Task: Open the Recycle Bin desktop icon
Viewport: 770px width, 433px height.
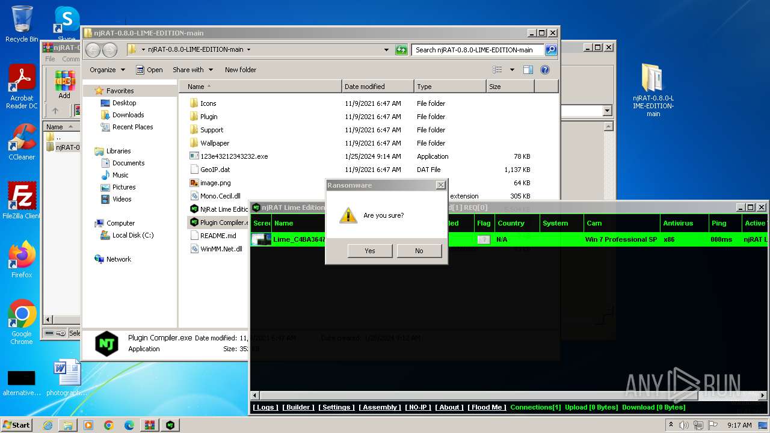Action: (22, 24)
